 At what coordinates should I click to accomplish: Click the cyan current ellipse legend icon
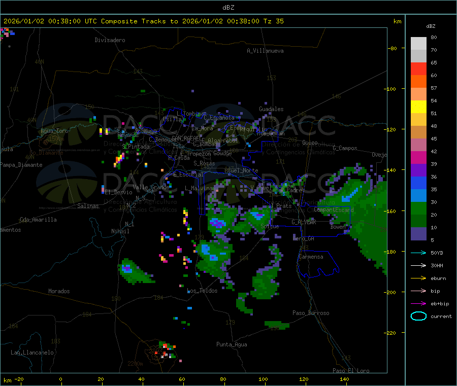tap(418, 316)
